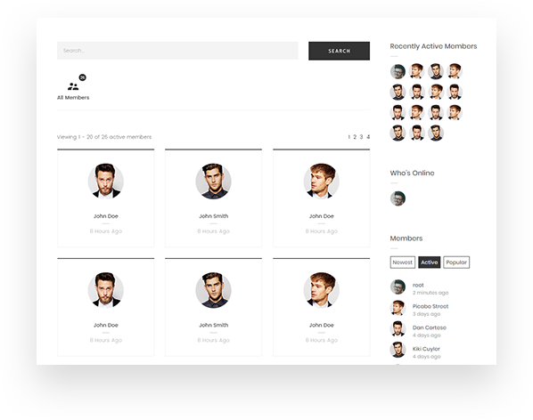Open root's avatar in Members list
533x420 pixels.
398,287
